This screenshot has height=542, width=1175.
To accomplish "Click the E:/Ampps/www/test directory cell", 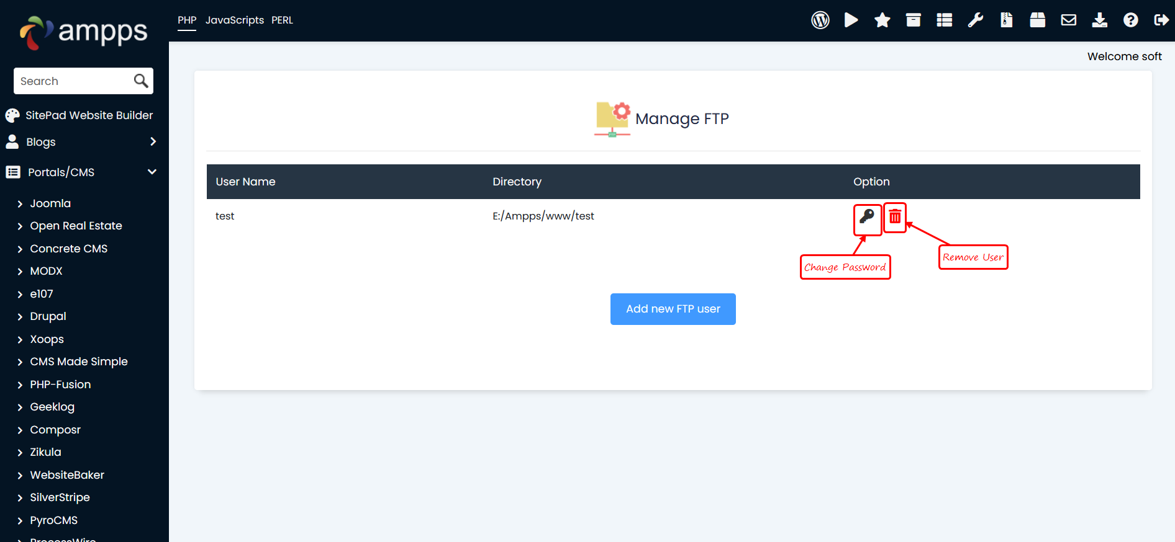I will [543, 216].
